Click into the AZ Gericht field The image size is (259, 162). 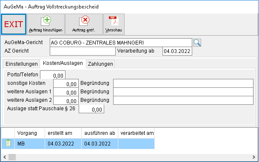pyautogui.click(x=83, y=51)
